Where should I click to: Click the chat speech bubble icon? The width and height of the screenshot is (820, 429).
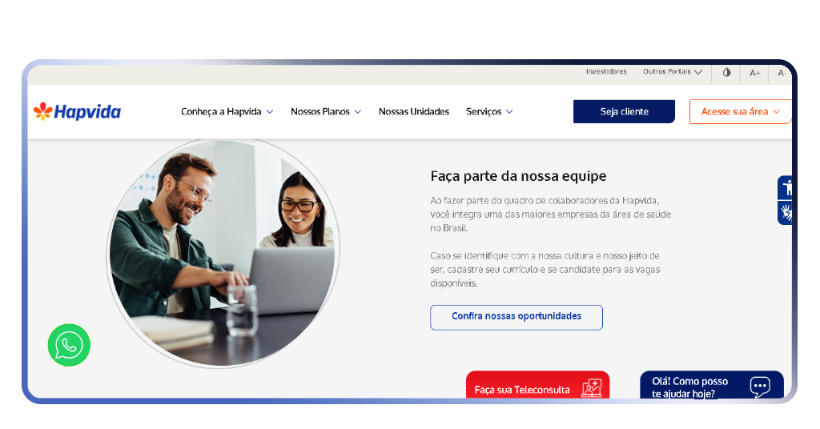coord(760,387)
